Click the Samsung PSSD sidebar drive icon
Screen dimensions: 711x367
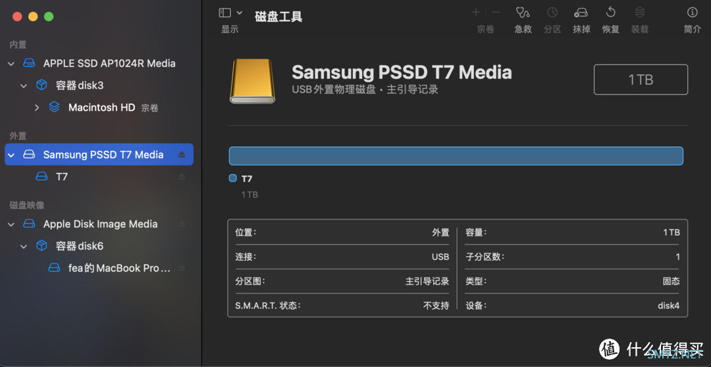29,154
